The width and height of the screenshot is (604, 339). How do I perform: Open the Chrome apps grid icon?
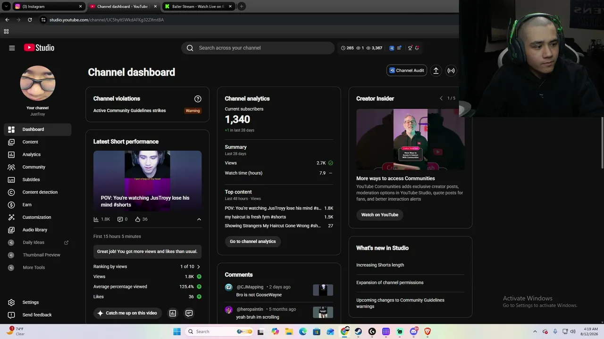(6, 32)
